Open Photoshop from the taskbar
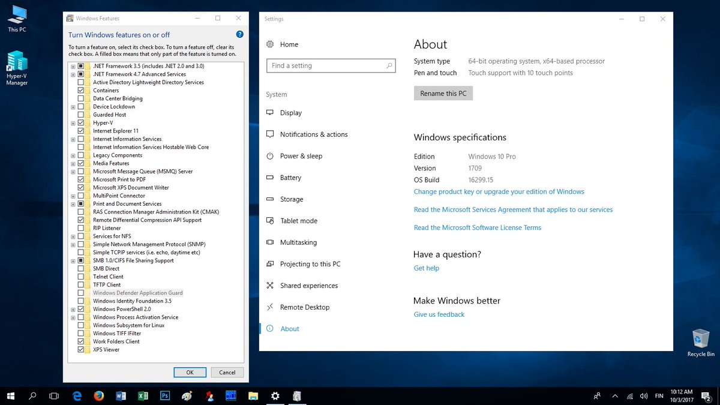The image size is (720, 405). pos(165,396)
